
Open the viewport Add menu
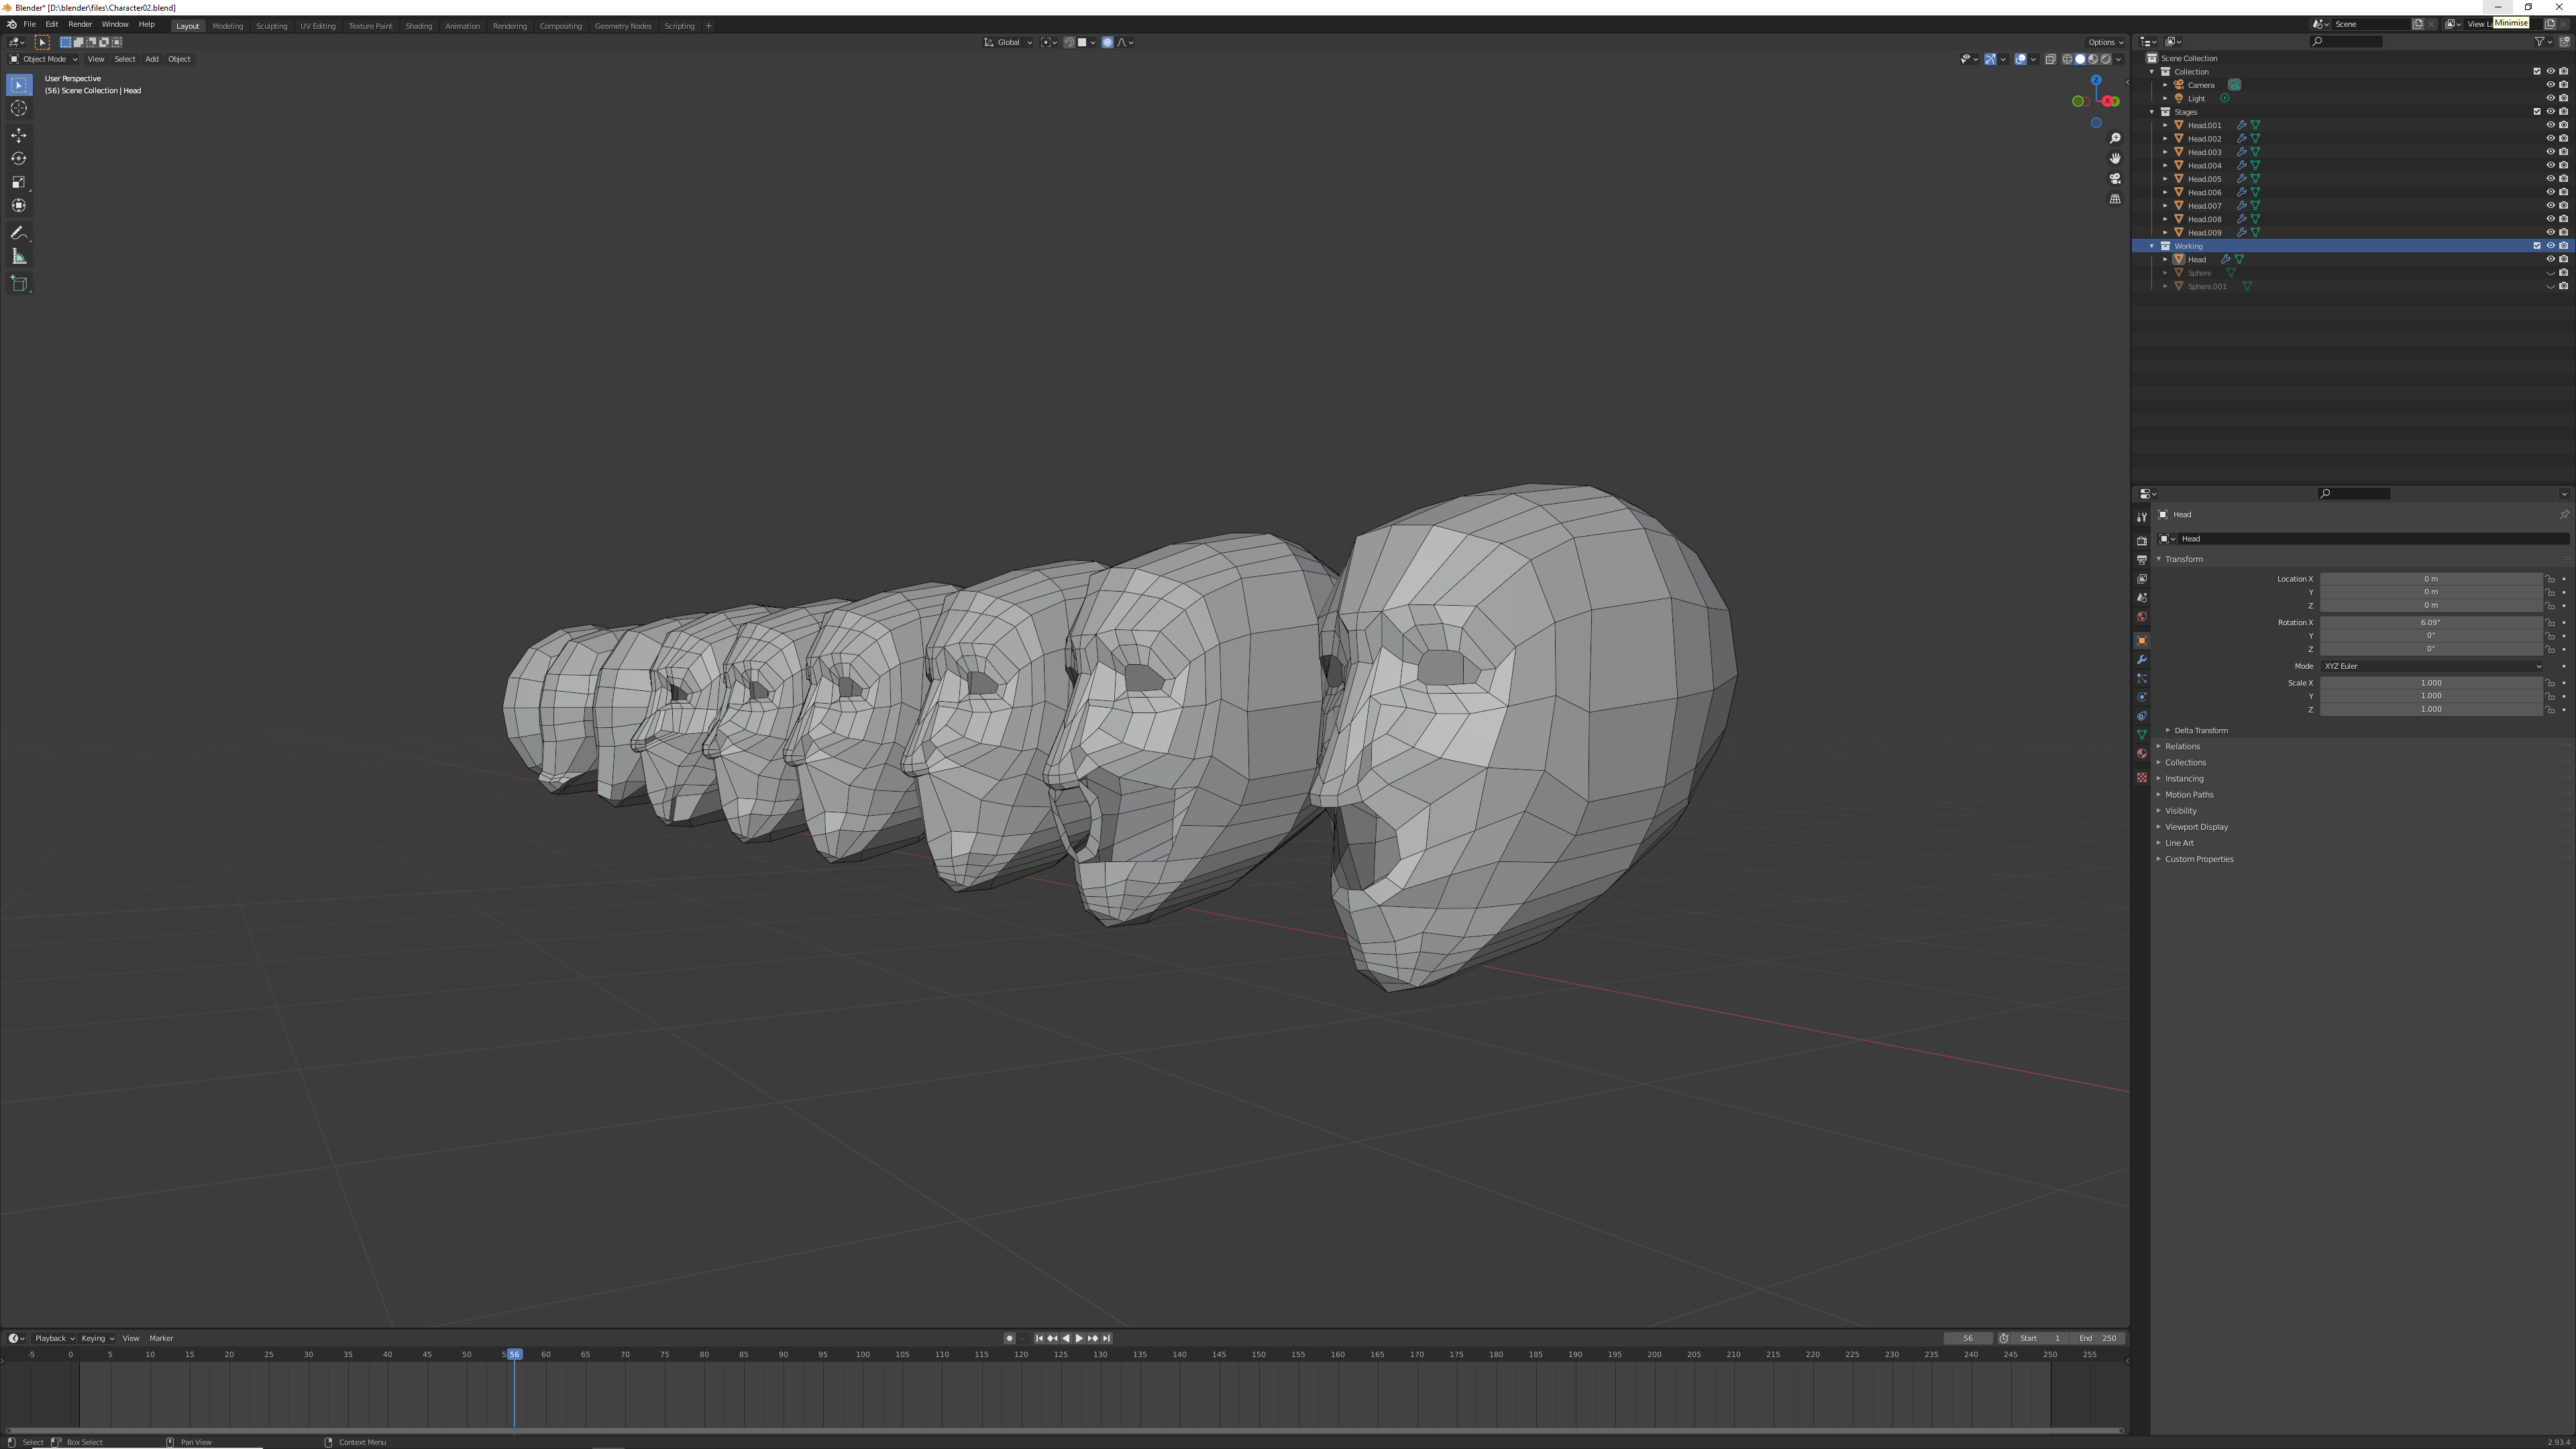[x=152, y=59]
